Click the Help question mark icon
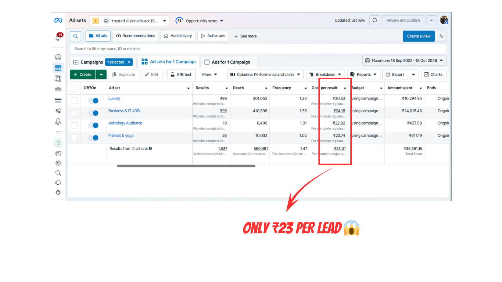Screen dimensions: 502x282 [x=58, y=143]
